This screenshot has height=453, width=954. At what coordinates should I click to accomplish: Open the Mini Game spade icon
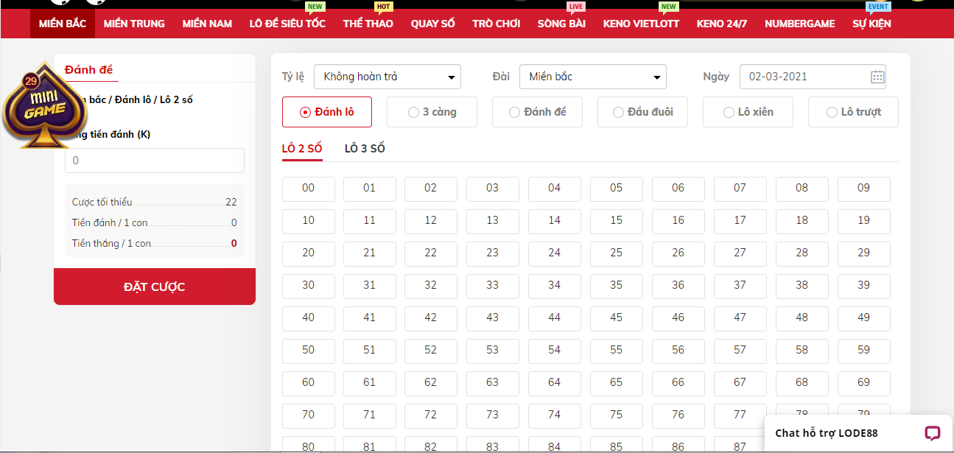(44, 105)
